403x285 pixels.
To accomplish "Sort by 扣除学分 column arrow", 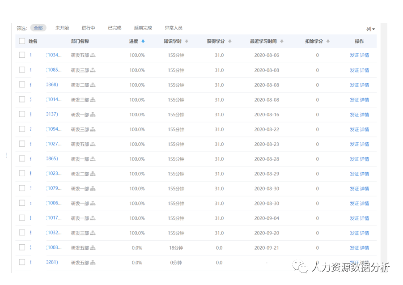I will (328, 41).
